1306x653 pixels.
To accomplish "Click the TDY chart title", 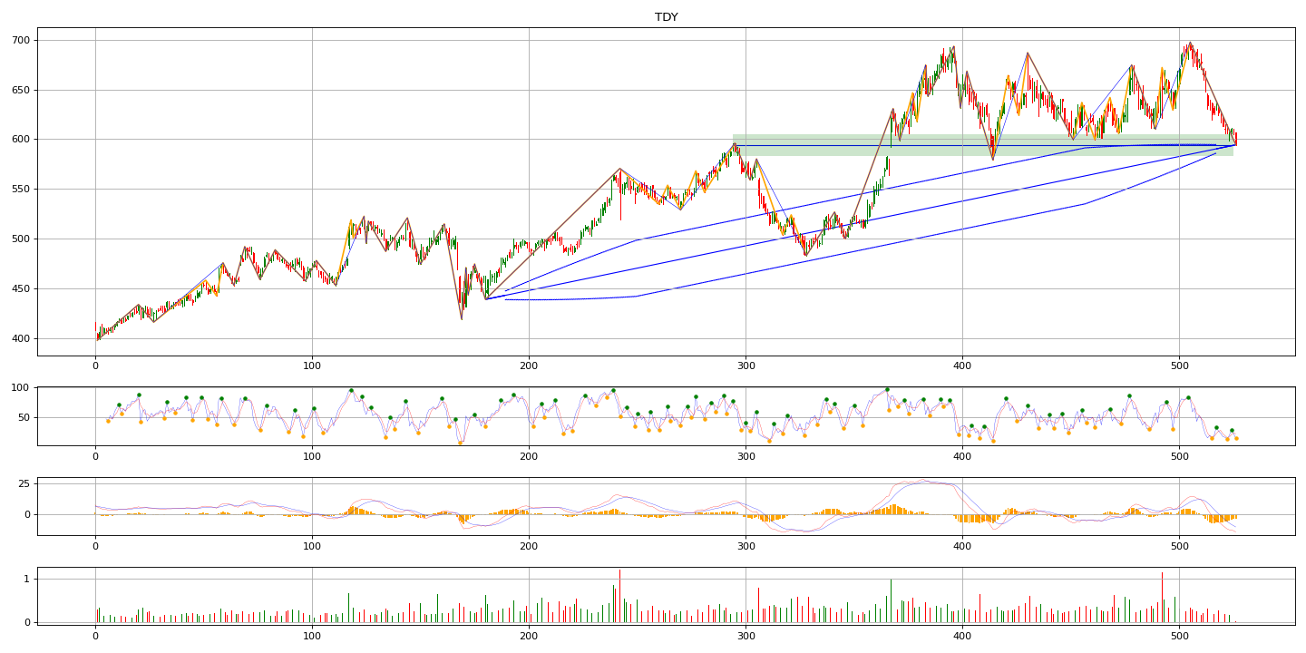I will point(666,17).
